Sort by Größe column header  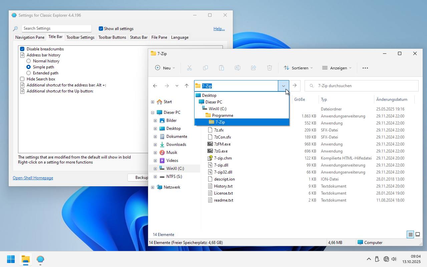click(x=300, y=99)
